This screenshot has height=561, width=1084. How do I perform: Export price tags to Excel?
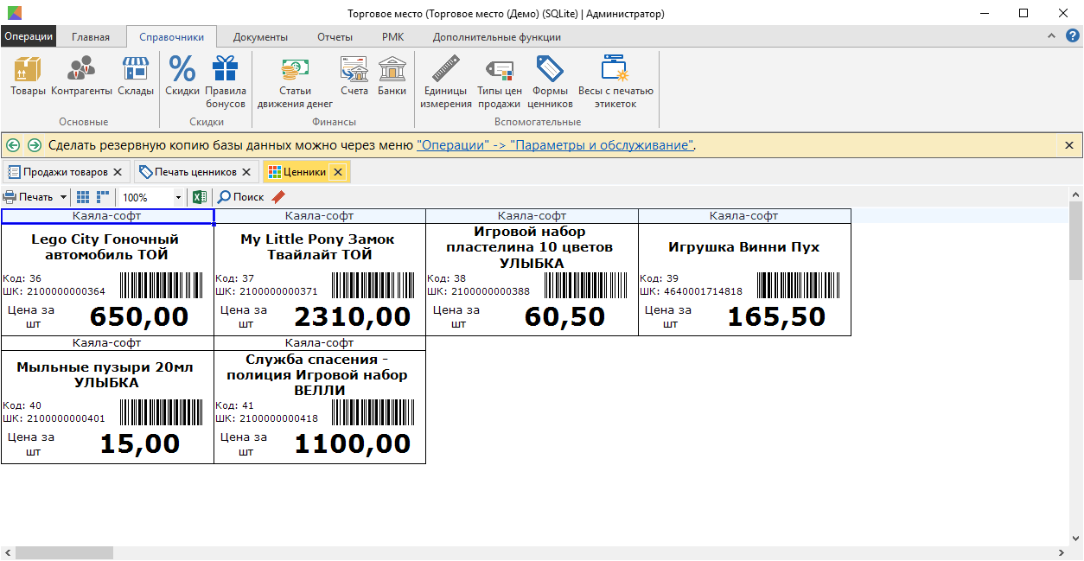(x=200, y=197)
